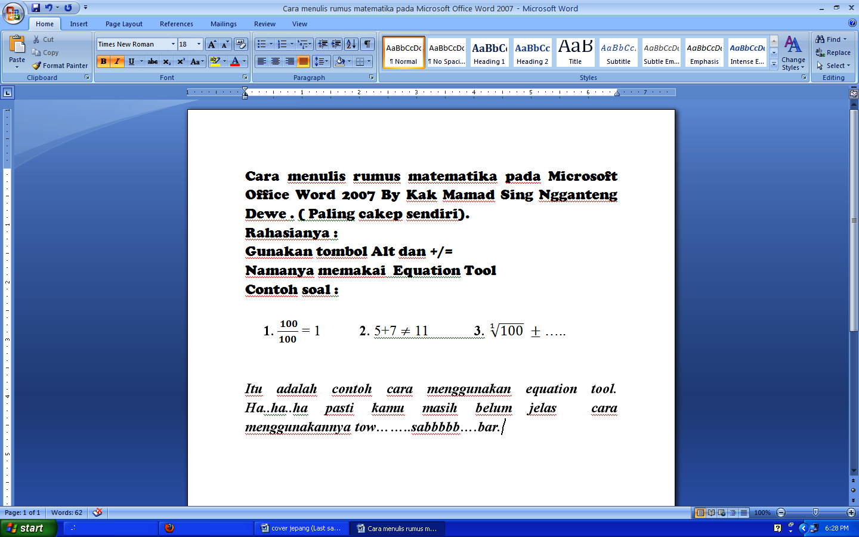
Task: Toggle italic formatting
Action: pyautogui.click(x=117, y=61)
